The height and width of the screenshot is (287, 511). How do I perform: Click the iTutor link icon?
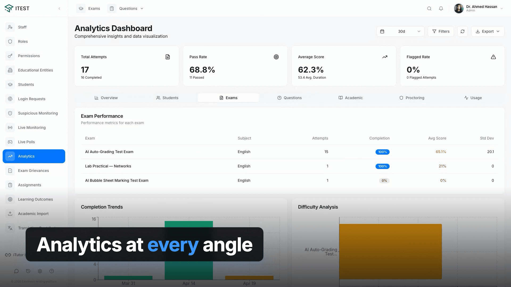coord(8,255)
